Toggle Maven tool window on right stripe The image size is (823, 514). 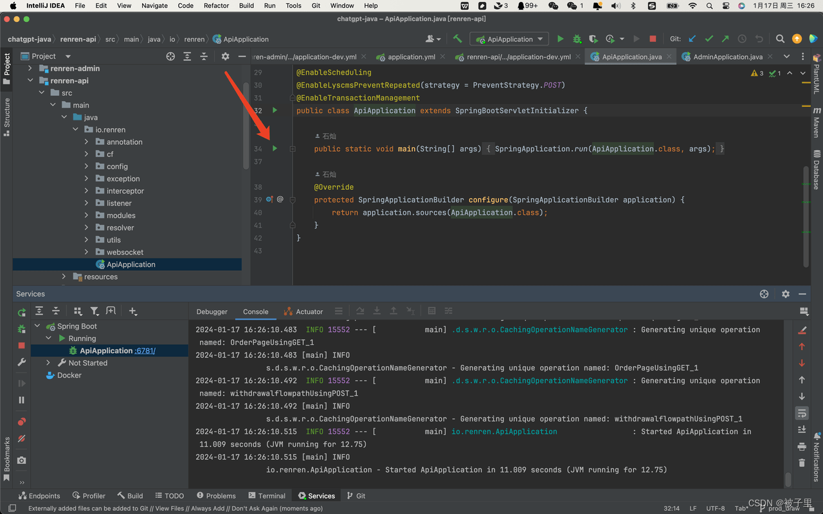coord(817,124)
